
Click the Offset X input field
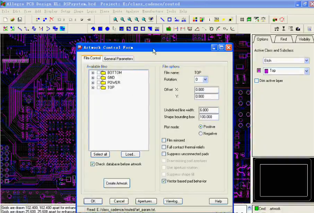[206, 90]
